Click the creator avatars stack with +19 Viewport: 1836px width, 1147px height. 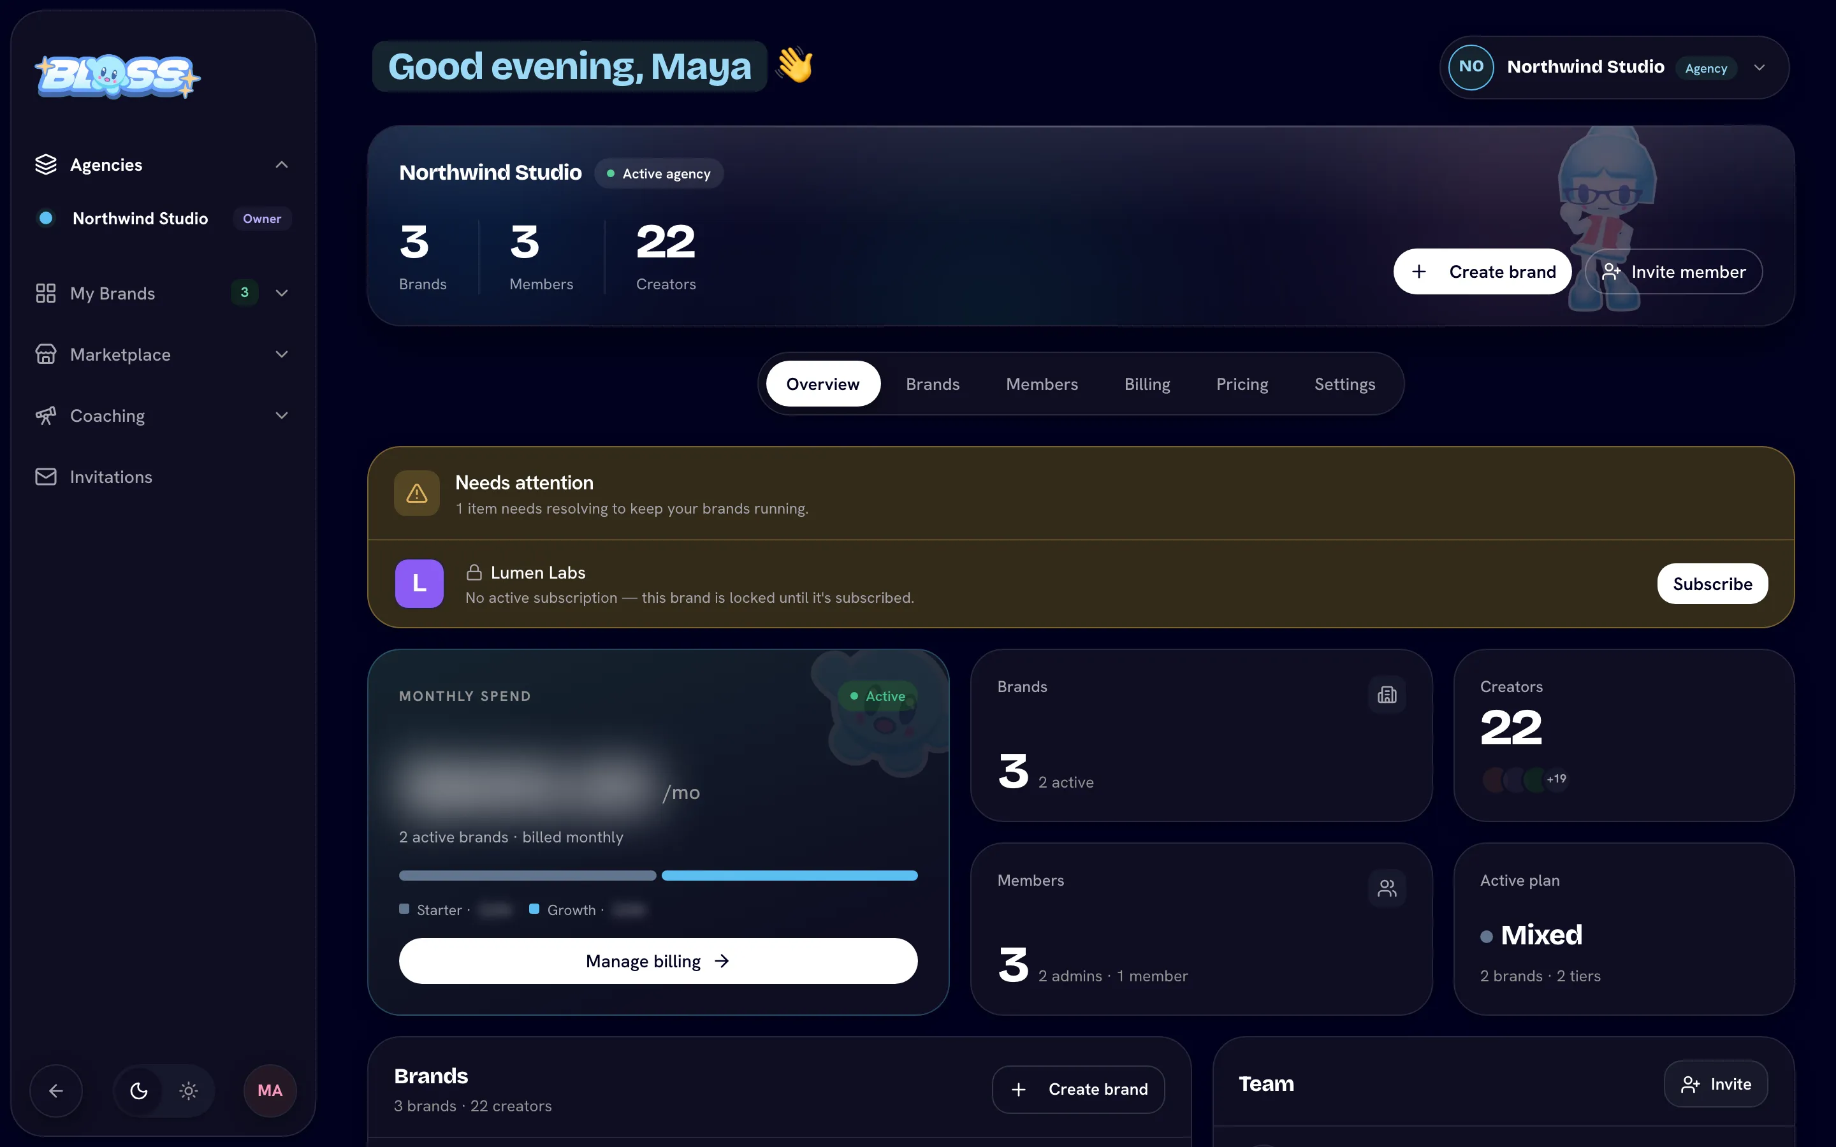pos(1525,779)
